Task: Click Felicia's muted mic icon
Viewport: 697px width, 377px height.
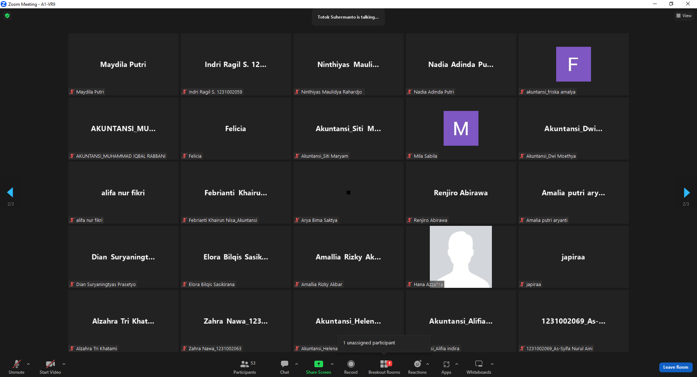Action: click(184, 156)
